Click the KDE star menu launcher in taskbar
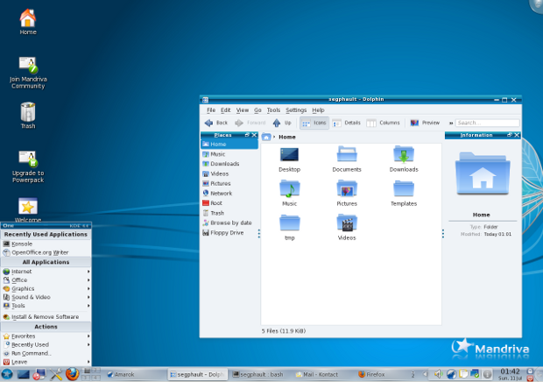This screenshot has height=382, width=543. point(7,374)
